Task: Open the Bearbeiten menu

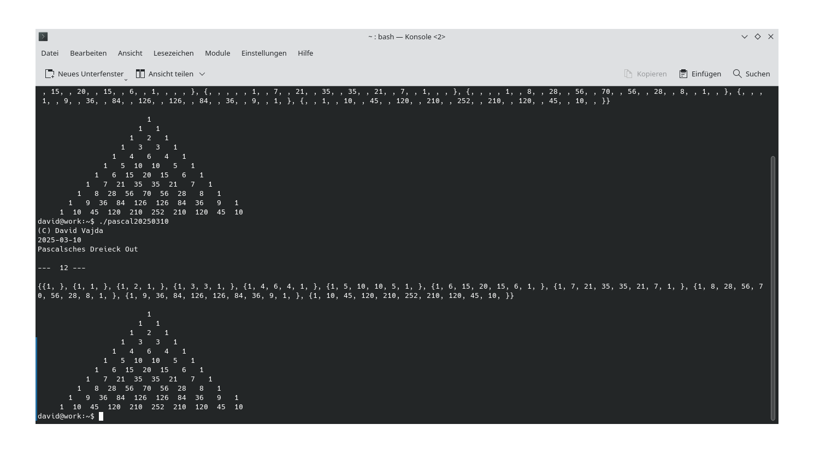Action: coord(88,53)
